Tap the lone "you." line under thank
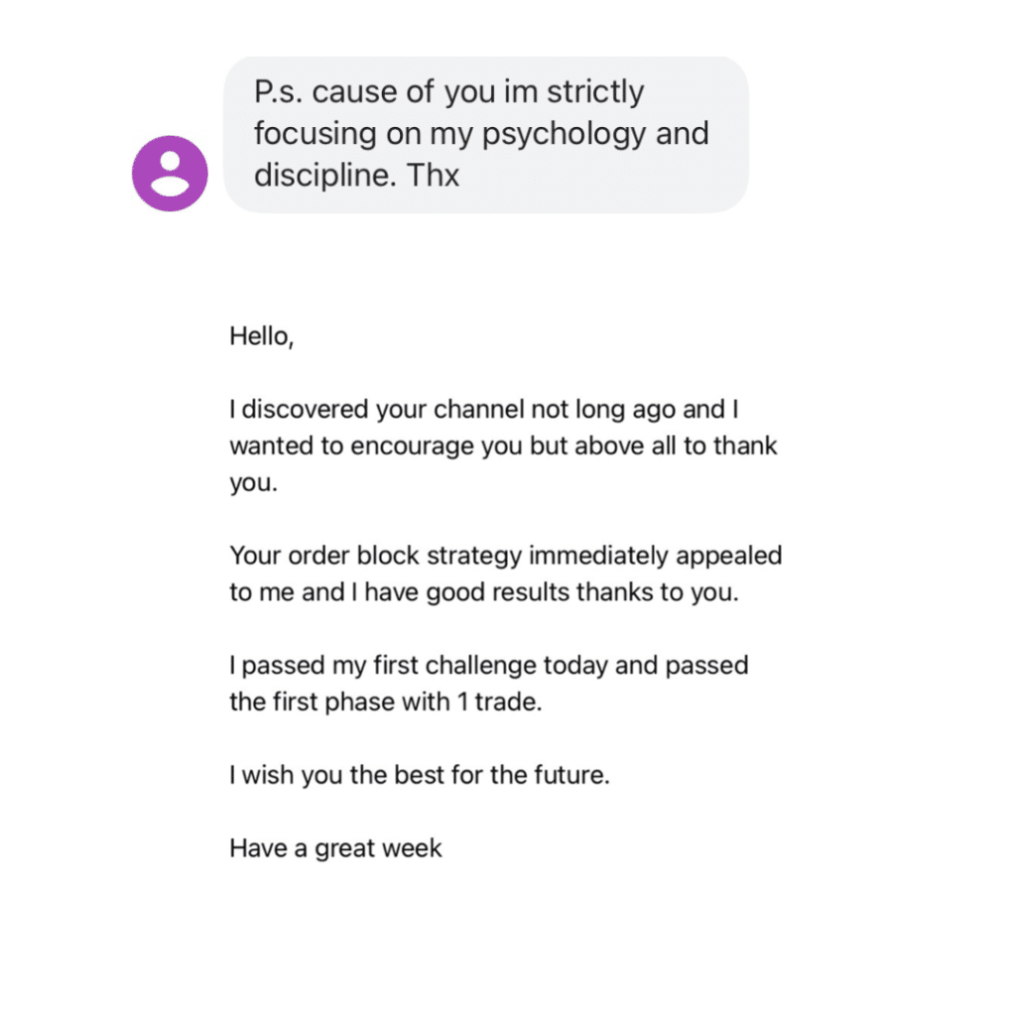Screen dimensions: 1016x1016 click(x=253, y=483)
